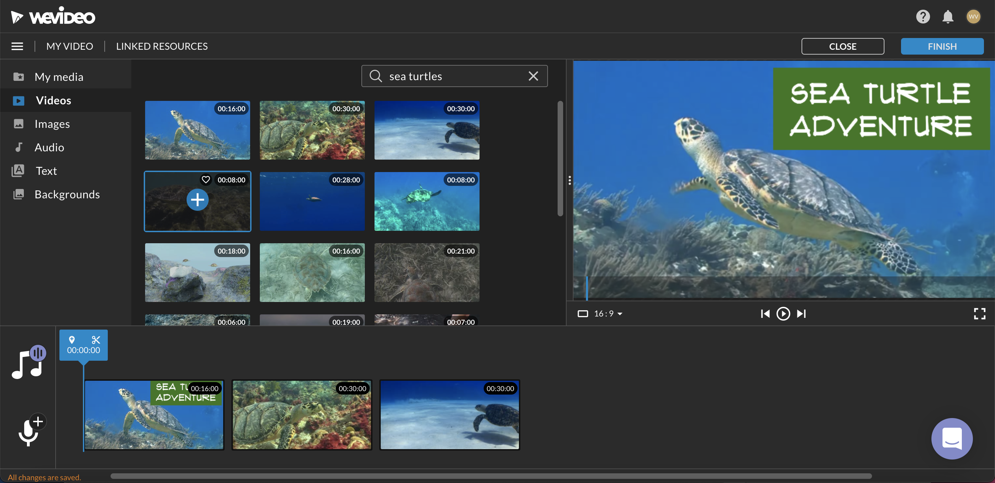Click the skip-to-end playback control
This screenshot has width=995, height=483.
802,313
